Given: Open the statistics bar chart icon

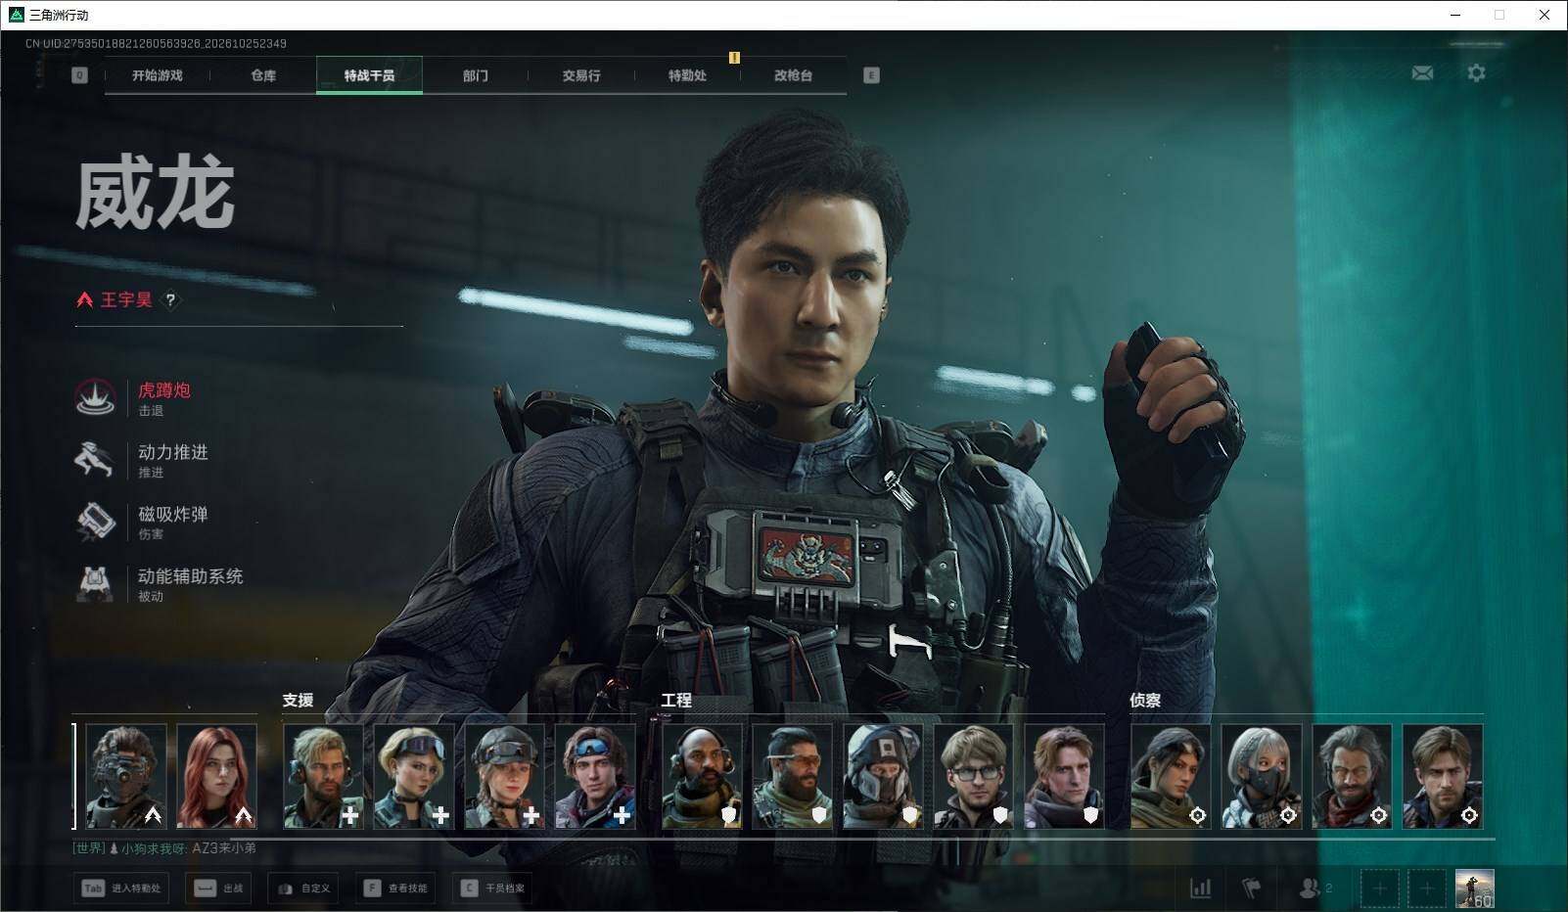Looking at the screenshot, I should pyautogui.click(x=1200, y=888).
